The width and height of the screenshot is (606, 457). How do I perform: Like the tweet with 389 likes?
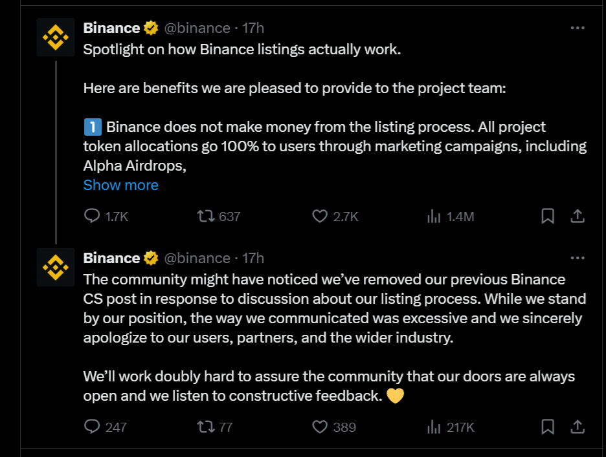(320, 427)
